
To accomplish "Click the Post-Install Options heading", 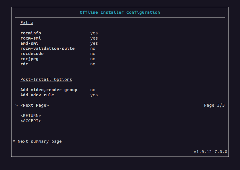I will (x=46, y=79).
